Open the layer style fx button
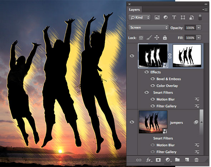 149,160
